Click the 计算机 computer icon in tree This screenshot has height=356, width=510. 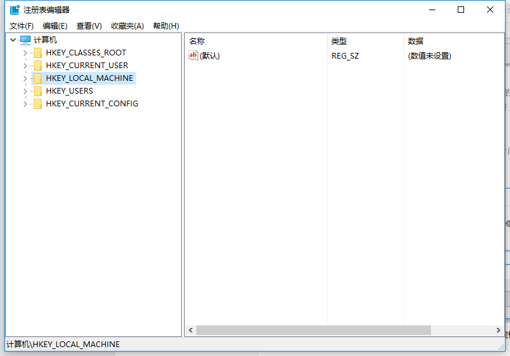(25, 39)
